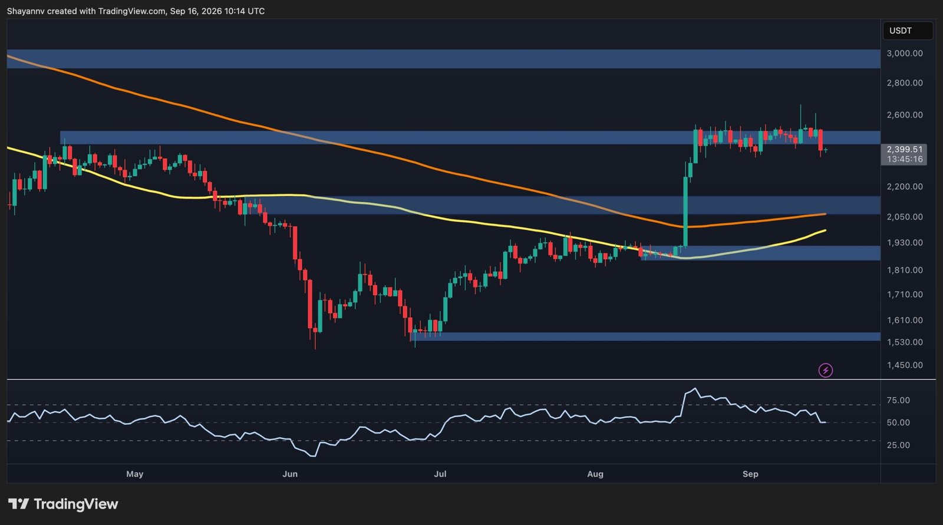Click the 3,000.00 price axis label
Image resolution: width=943 pixels, height=525 pixels.
coord(905,53)
